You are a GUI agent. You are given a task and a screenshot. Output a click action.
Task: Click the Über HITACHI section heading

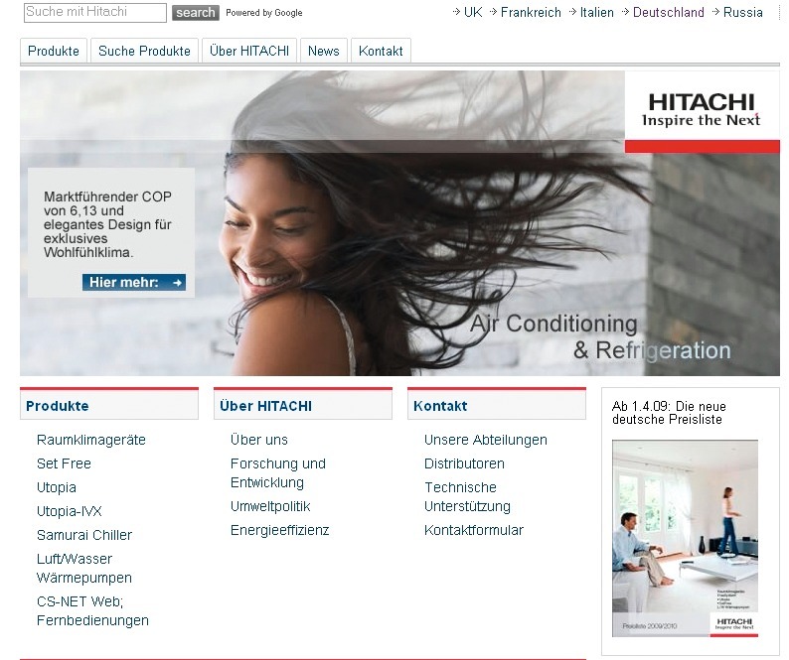pyautogui.click(x=265, y=406)
